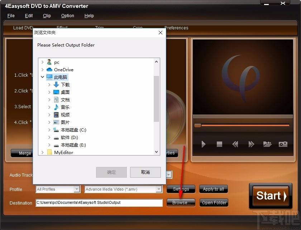Close the browse folder dialog
Image resolution: width=301 pixels, height=230 pixels.
[x=161, y=33]
